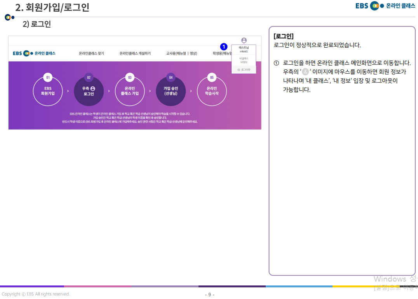Click step 02 우측 로그인 circle
This screenshot has width=418, height=299.
point(89,91)
